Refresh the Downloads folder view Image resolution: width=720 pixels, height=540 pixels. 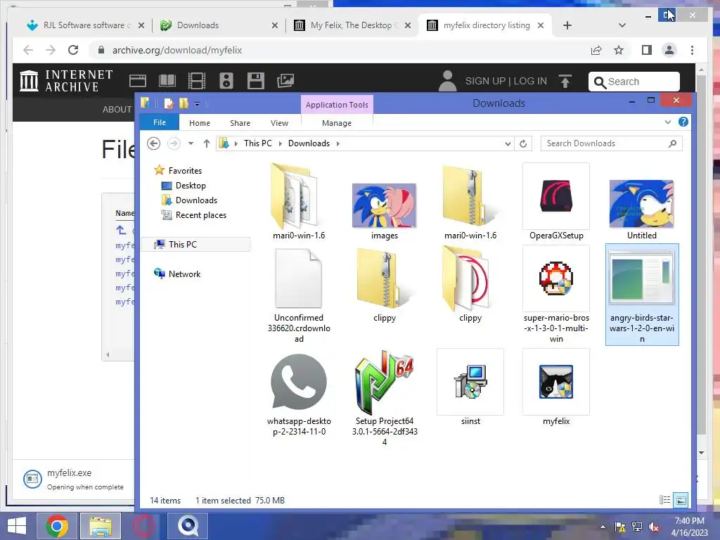tap(523, 143)
